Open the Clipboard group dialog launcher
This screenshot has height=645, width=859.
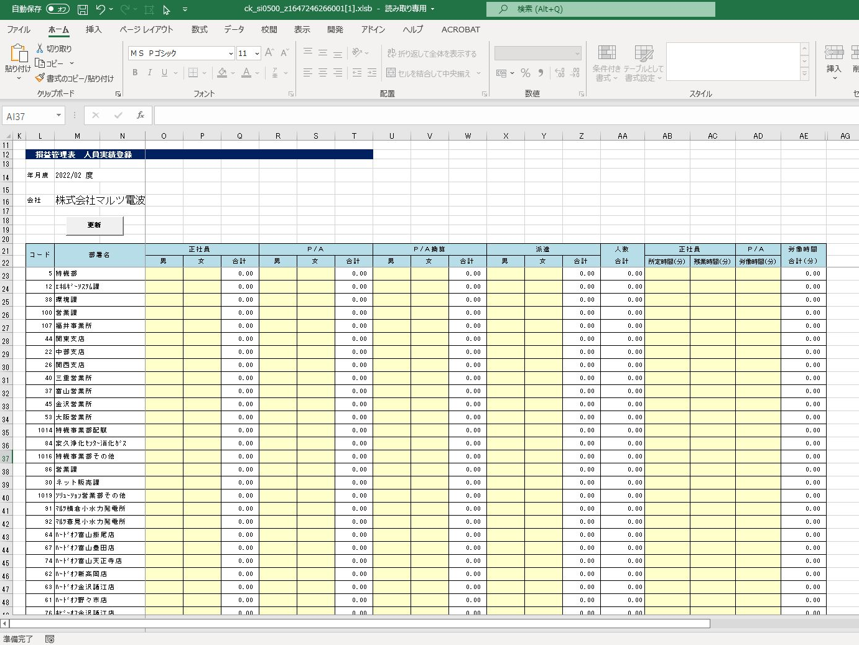coord(118,94)
